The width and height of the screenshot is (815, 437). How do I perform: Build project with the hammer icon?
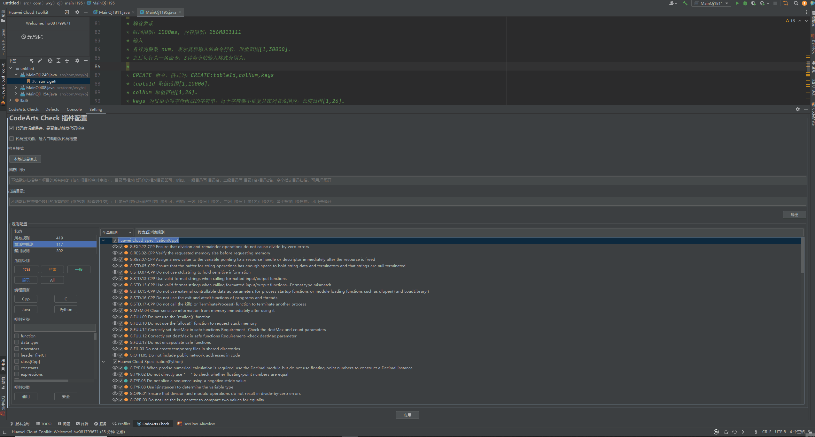coord(685,3)
